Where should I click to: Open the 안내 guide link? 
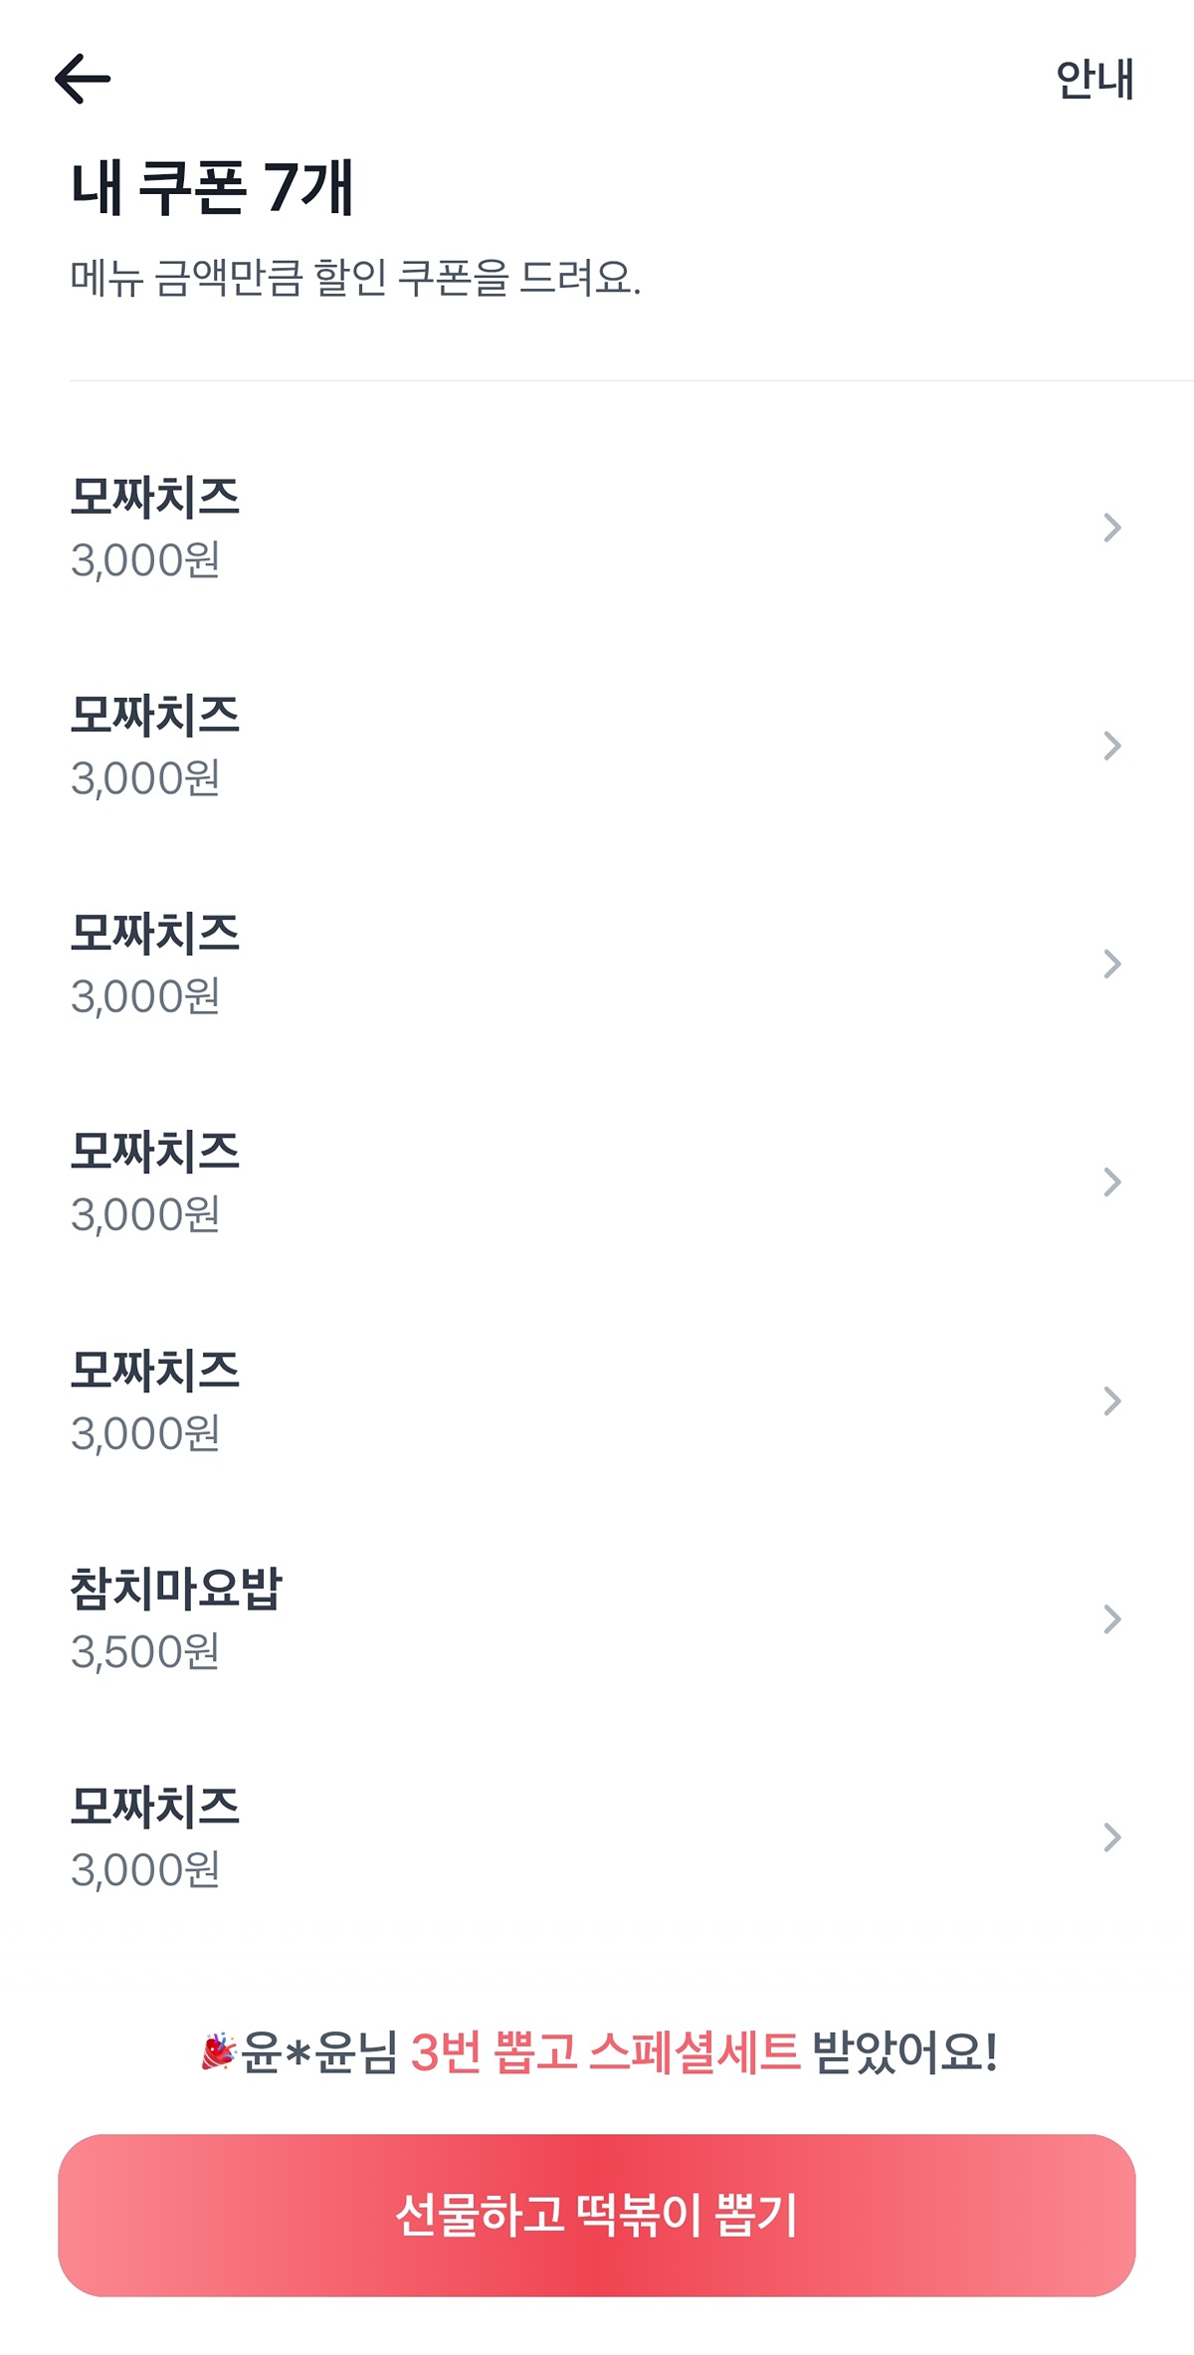pyautogui.click(x=1094, y=80)
